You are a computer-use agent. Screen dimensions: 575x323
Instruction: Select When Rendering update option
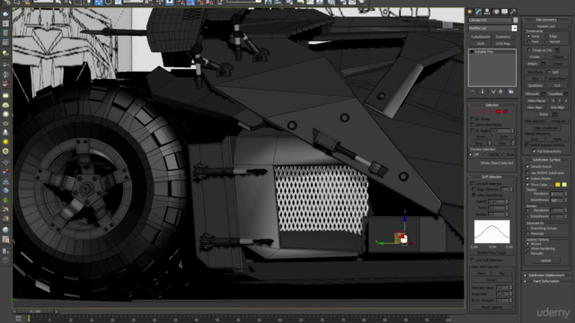528,249
